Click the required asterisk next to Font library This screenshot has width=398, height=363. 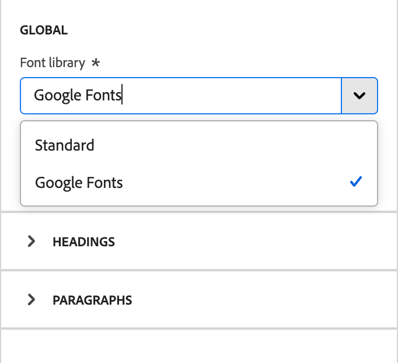(x=96, y=62)
